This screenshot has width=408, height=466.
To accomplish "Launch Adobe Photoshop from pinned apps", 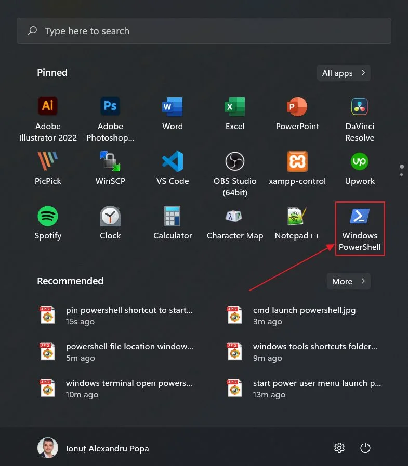I will point(110,119).
